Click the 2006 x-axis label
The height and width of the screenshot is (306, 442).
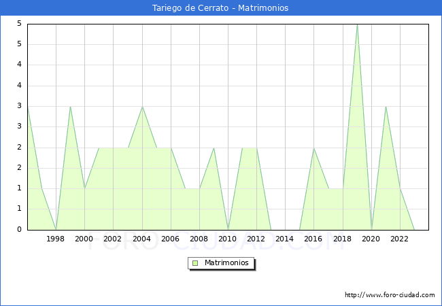[170, 239]
